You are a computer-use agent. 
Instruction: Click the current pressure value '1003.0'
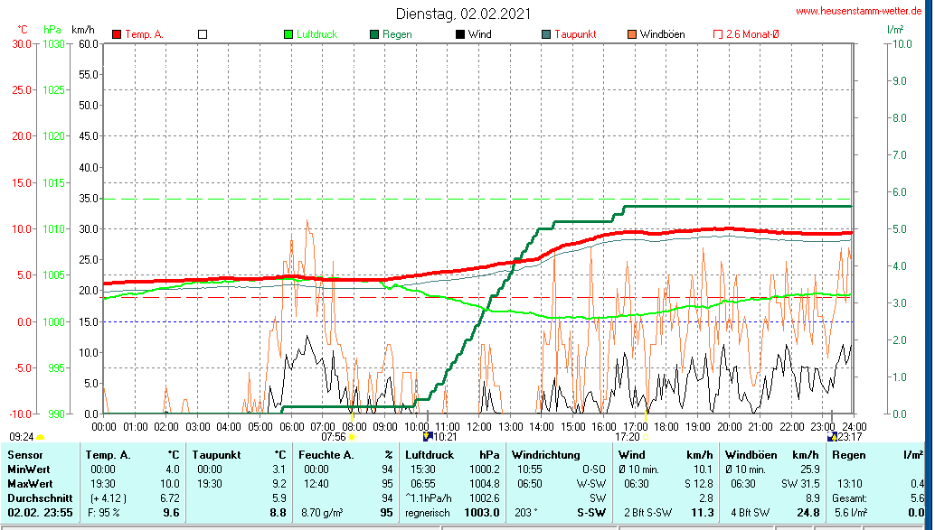coord(484,512)
